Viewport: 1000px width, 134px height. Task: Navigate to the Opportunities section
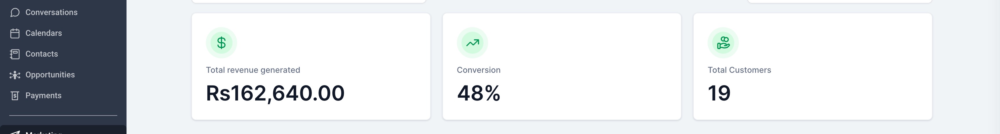50,75
